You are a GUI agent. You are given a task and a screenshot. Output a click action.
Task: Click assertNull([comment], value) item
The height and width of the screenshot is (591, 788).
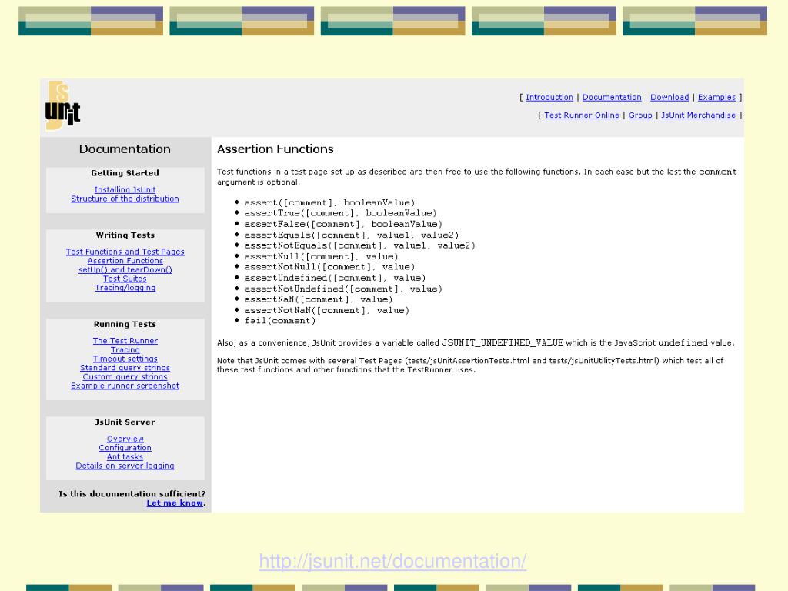(x=321, y=256)
